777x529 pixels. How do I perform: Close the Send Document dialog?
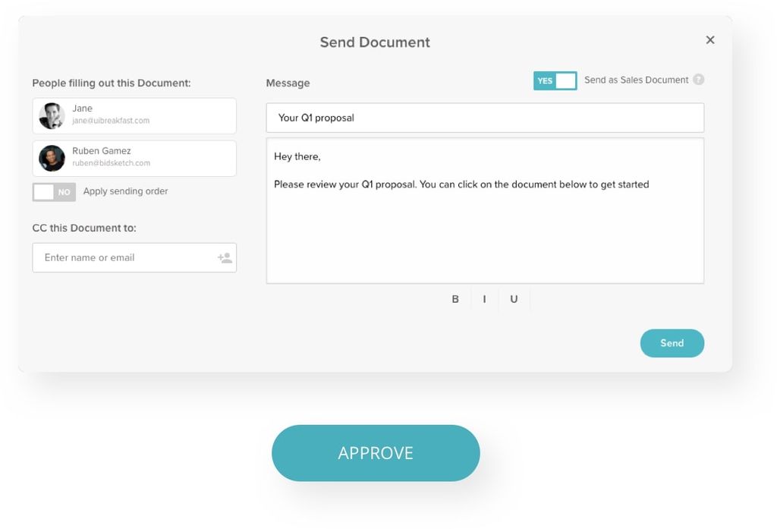pyautogui.click(x=710, y=39)
